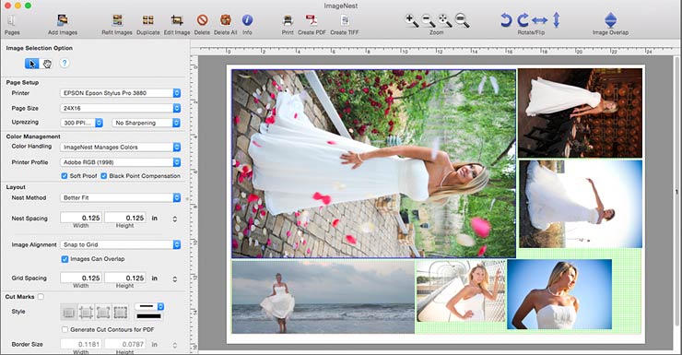Click the Delete toolbar icon
Screen dimensions: 682x355
click(x=202, y=20)
